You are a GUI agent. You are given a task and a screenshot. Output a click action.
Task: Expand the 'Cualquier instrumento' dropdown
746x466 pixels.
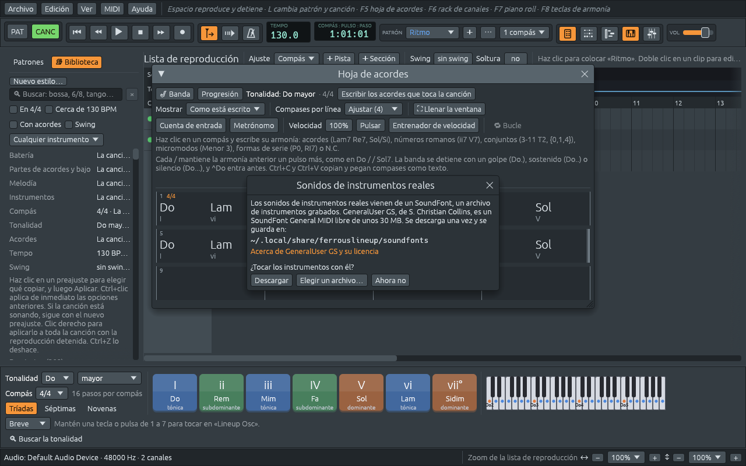pyautogui.click(x=57, y=140)
